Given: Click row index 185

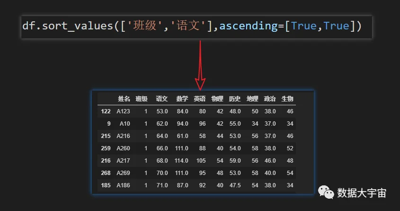Looking at the screenshot, I should coord(106,185).
